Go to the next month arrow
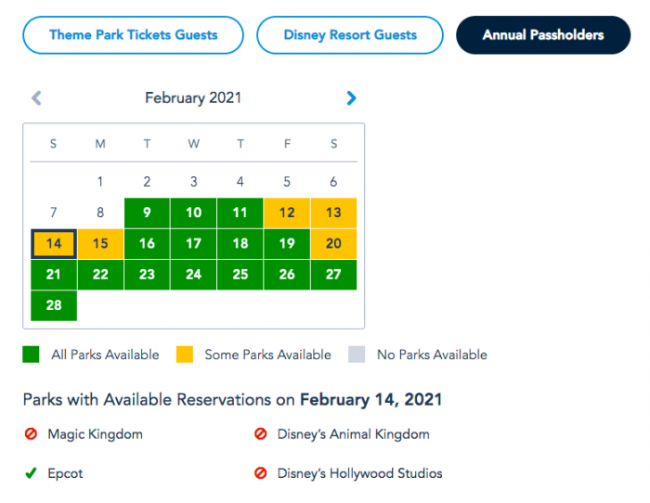This screenshot has width=650, height=503. click(351, 97)
